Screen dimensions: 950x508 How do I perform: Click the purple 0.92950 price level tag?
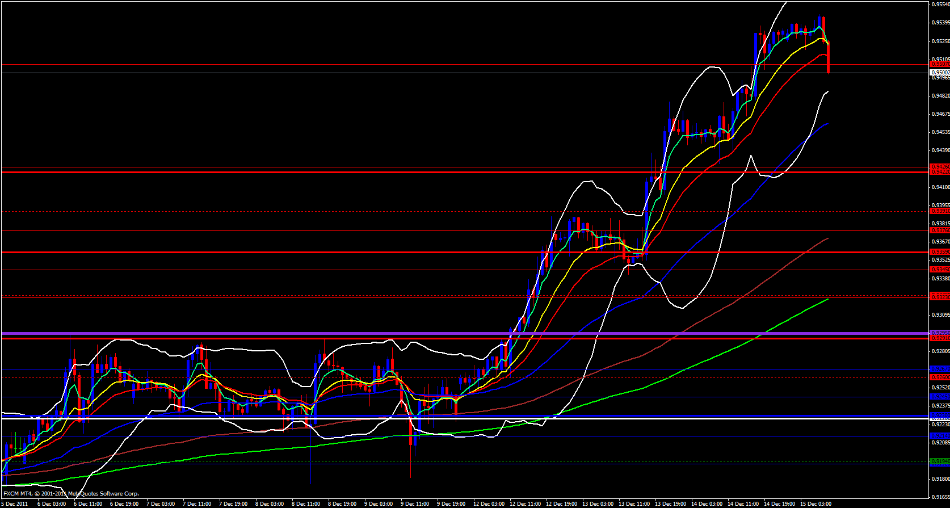(939, 333)
